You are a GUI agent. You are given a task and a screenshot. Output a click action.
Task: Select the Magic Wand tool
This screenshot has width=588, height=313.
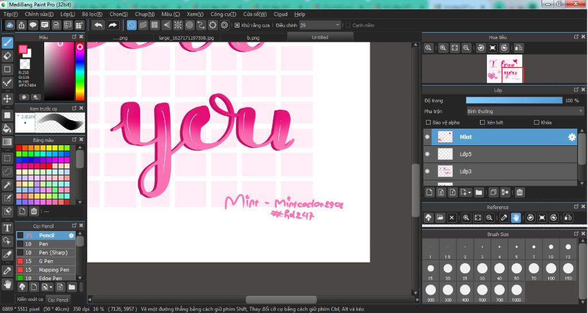click(7, 184)
